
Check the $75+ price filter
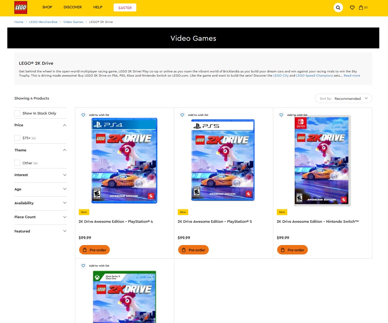pos(17,138)
